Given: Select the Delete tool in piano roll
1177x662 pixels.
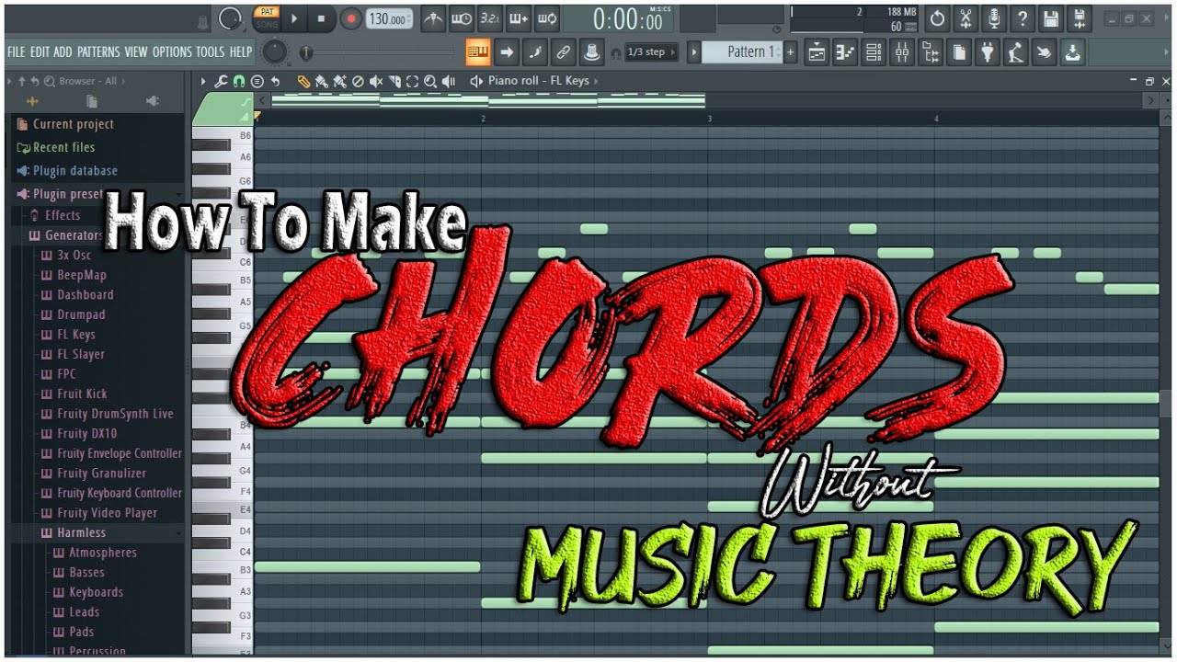Looking at the screenshot, I should point(359,81).
